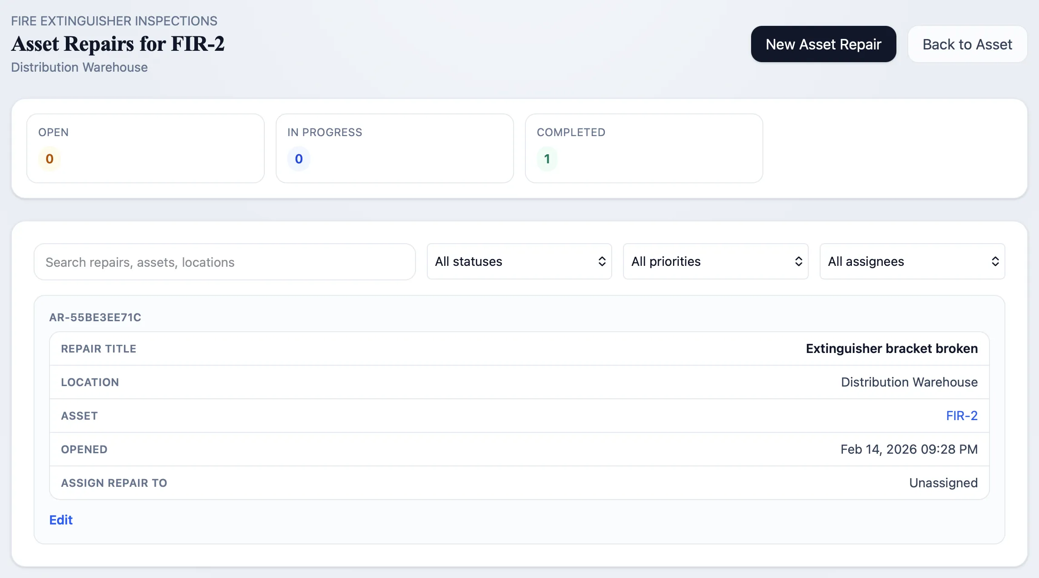
Task: Edit the Extinguisher bracket broken repair
Action: (61, 520)
